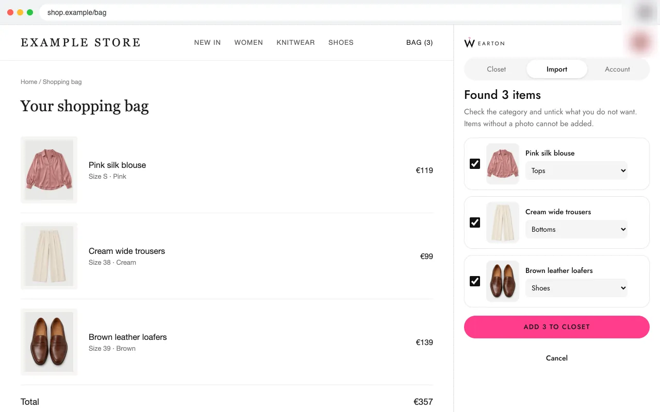Open BAG (3) in the store header
The width and height of the screenshot is (660, 412).
click(420, 43)
